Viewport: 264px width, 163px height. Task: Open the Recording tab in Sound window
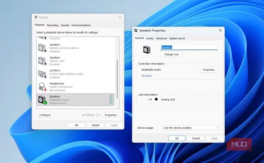click(53, 25)
